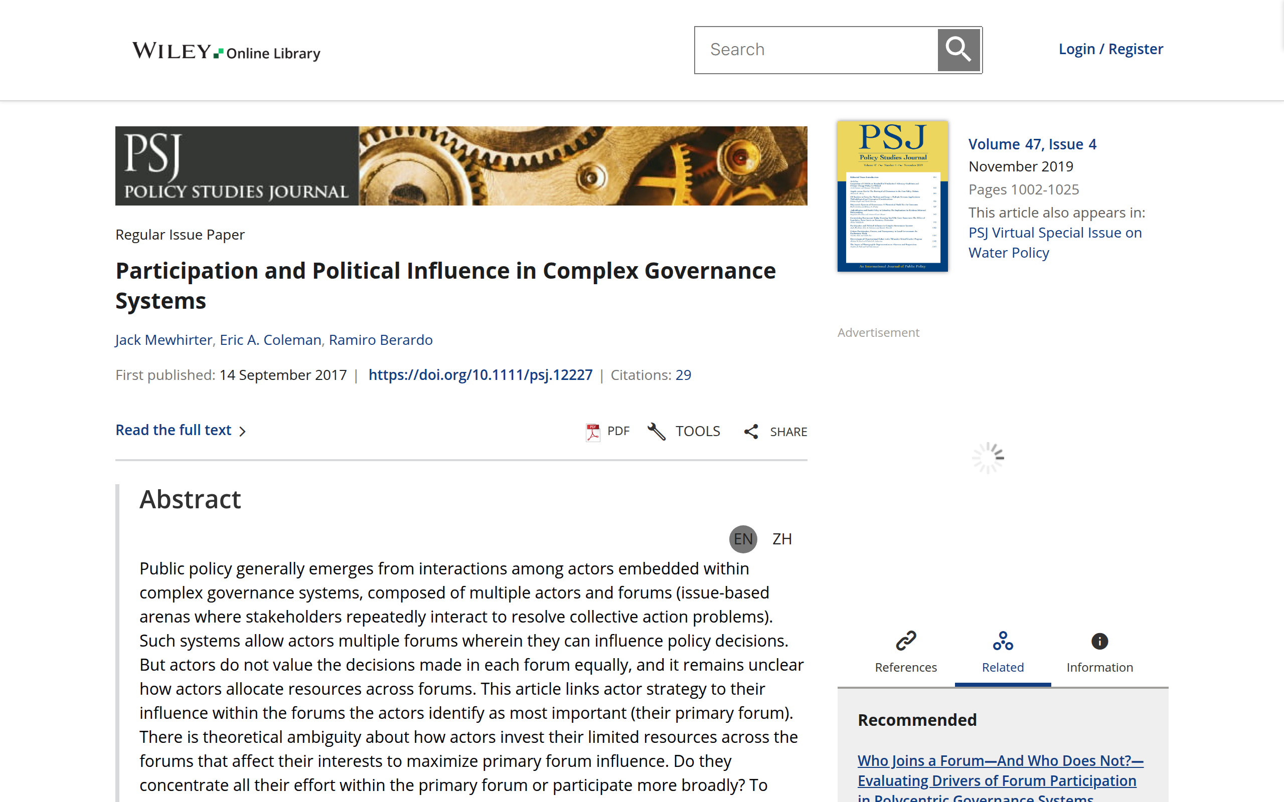Click the Abstract heading
1284x802 pixels.
pyautogui.click(x=190, y=500)
